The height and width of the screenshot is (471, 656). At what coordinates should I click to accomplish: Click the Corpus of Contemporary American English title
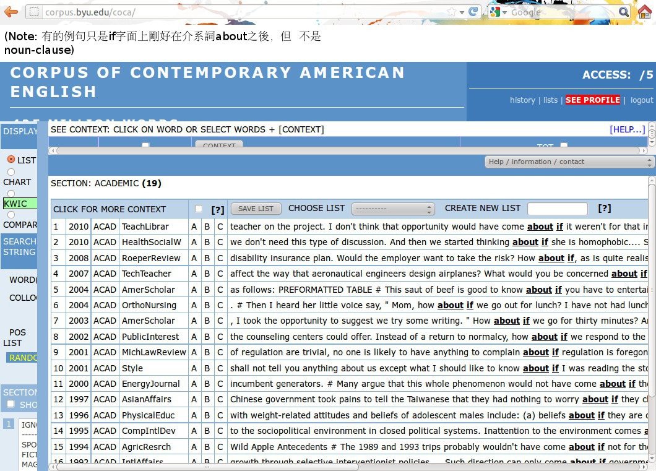pyautogui.click(x=207, y=82)
